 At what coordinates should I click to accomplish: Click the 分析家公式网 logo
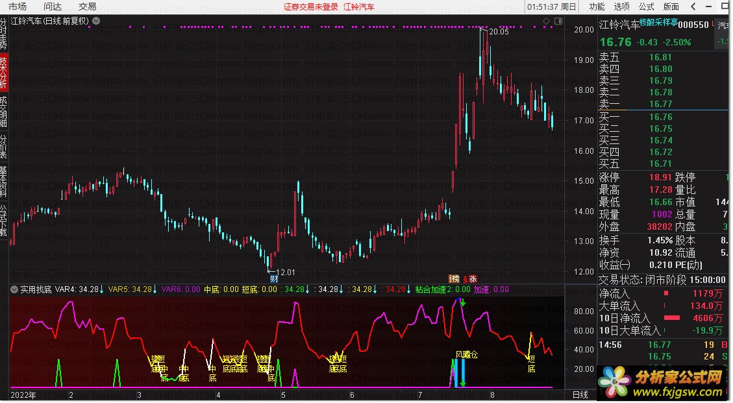661,384
